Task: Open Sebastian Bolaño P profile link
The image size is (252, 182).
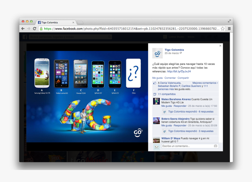Action: click(169, 86)
